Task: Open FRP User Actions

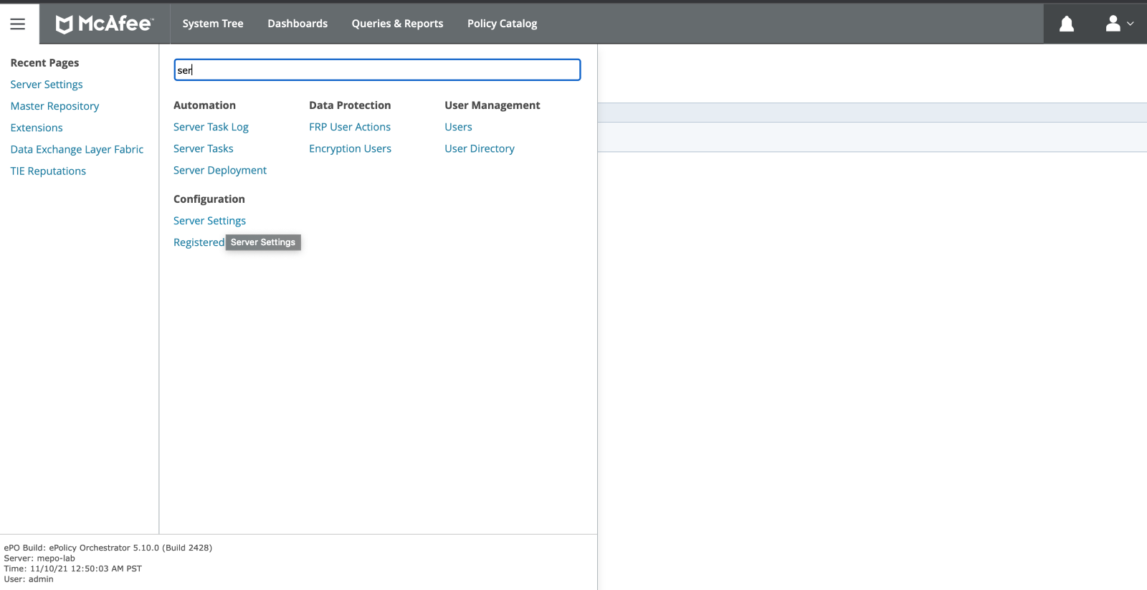Action: point(349,127)
